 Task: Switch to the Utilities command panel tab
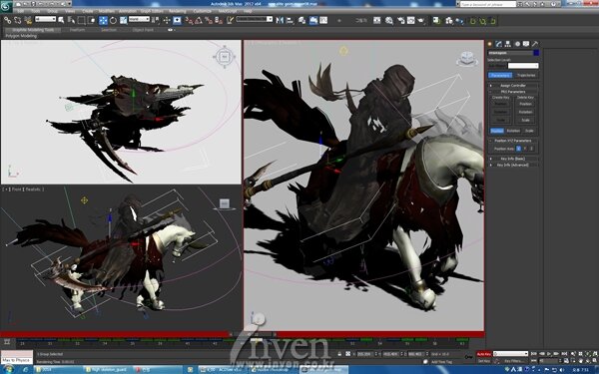point(535,44)
